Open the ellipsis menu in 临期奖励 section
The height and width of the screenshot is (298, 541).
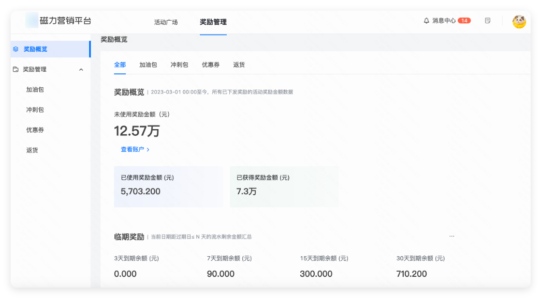coord(451,235)
